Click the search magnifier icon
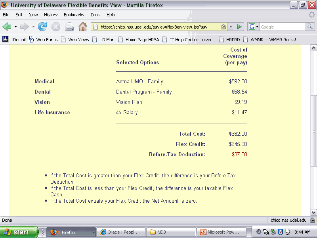The height and width of the screenshot is (238, 317). [x=309, y=27]
